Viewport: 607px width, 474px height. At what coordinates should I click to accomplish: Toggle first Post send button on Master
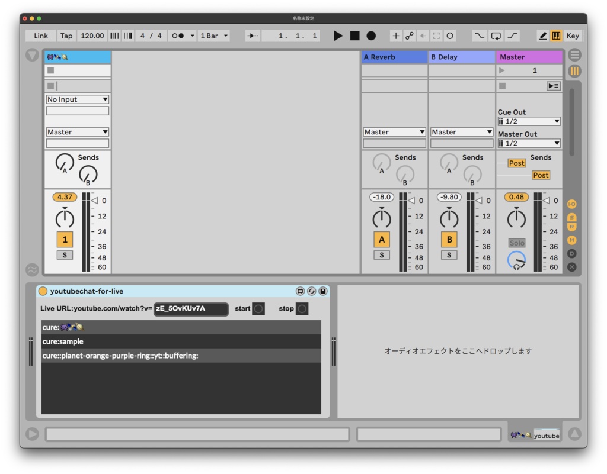(x=517, y=163)
